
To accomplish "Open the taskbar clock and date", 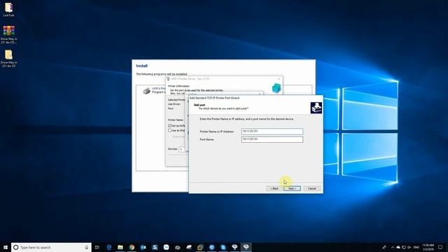I will click(428, 247).
